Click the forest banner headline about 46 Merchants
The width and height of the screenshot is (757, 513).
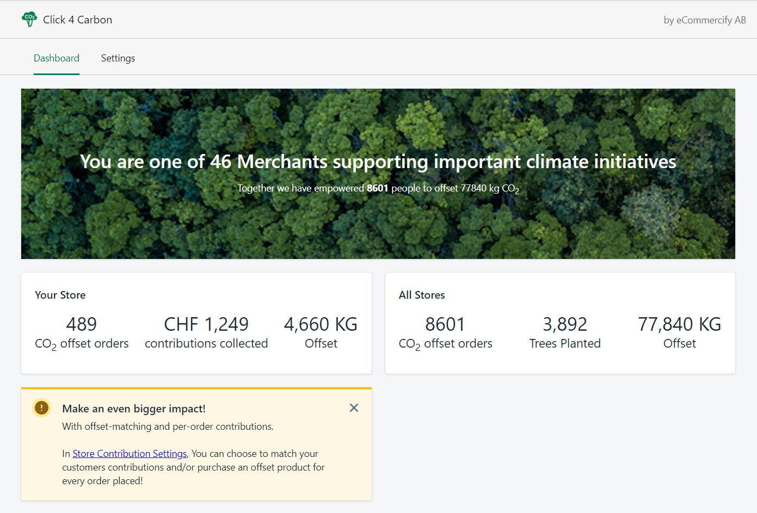378,162
